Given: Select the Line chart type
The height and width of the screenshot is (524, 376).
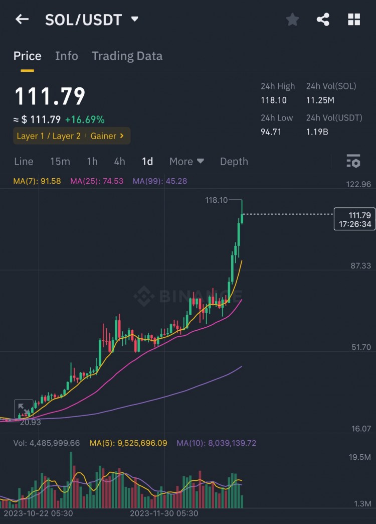Looking at the screenshot, I should click(x=24, y=162).
